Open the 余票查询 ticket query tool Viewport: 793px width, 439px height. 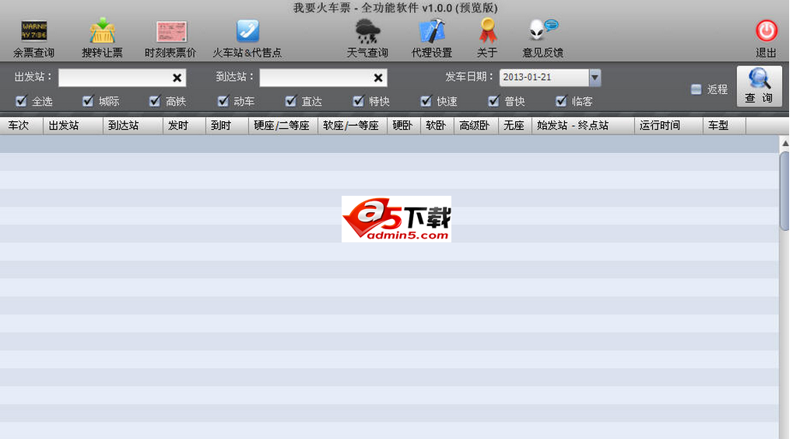33,33
